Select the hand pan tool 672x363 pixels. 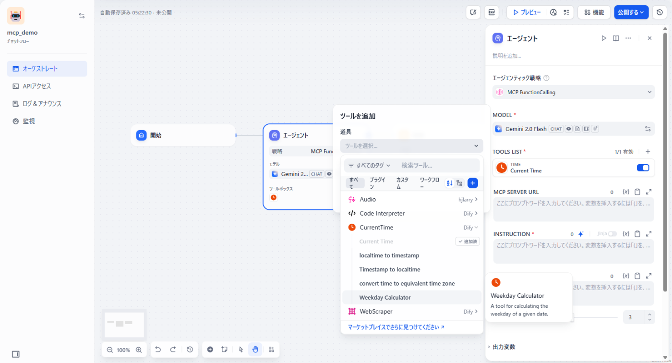coord(255,350)
